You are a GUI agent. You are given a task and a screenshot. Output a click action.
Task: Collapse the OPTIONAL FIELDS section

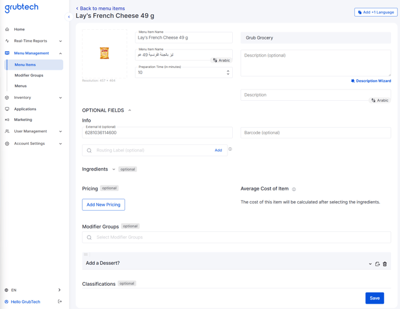coord(130,110)
